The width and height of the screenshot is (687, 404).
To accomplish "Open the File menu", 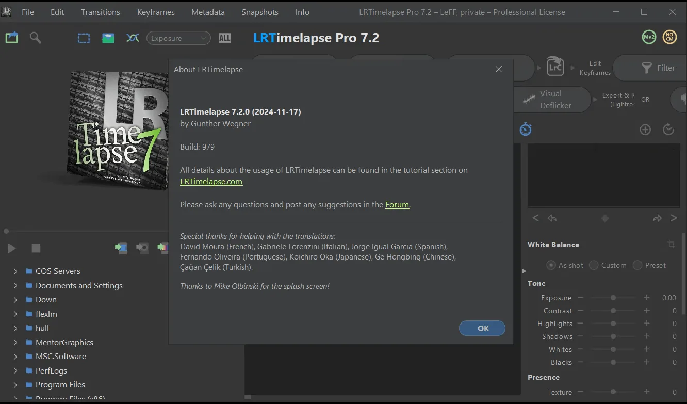I will click(28, 12).
